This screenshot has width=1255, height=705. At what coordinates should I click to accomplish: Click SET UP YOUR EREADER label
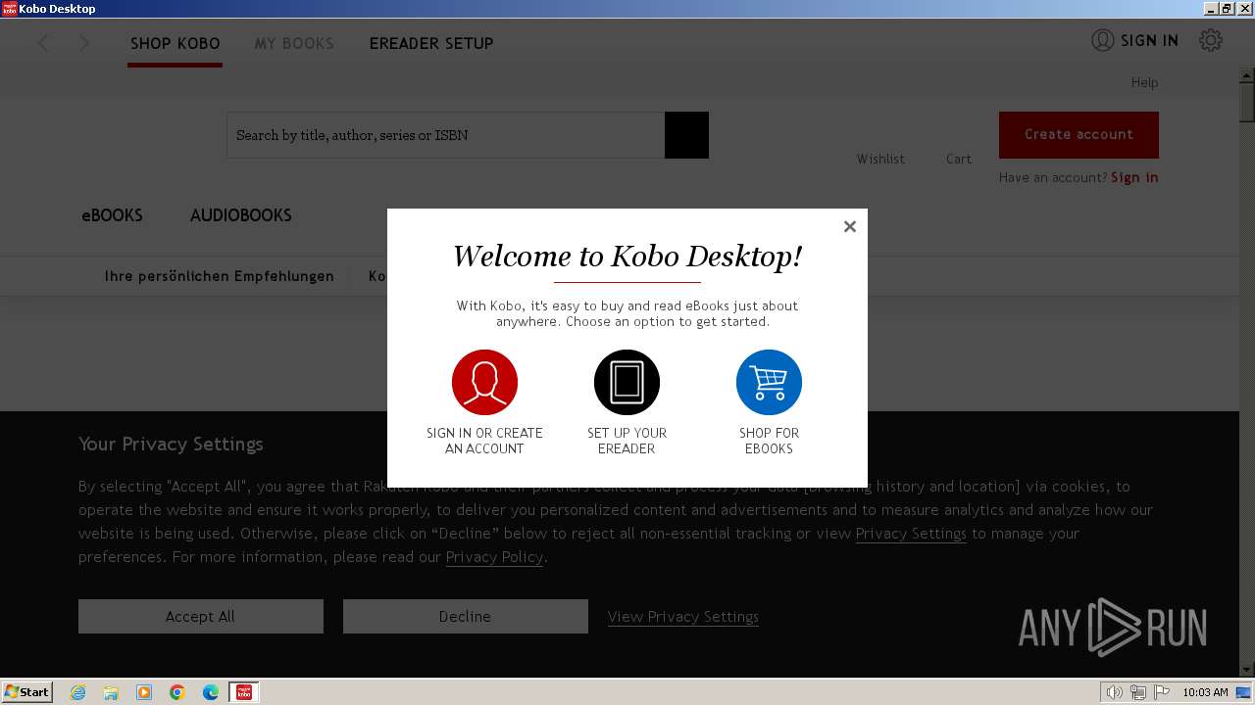click(627, 441)
